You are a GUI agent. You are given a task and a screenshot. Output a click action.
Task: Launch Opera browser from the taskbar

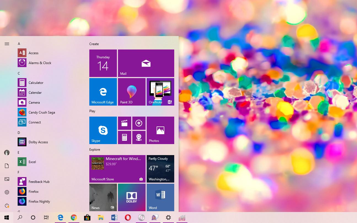coord(128,218)
